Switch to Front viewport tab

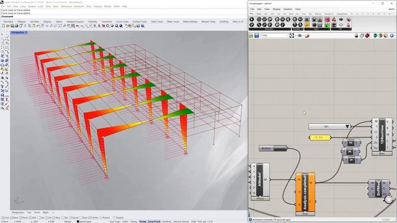37,212
